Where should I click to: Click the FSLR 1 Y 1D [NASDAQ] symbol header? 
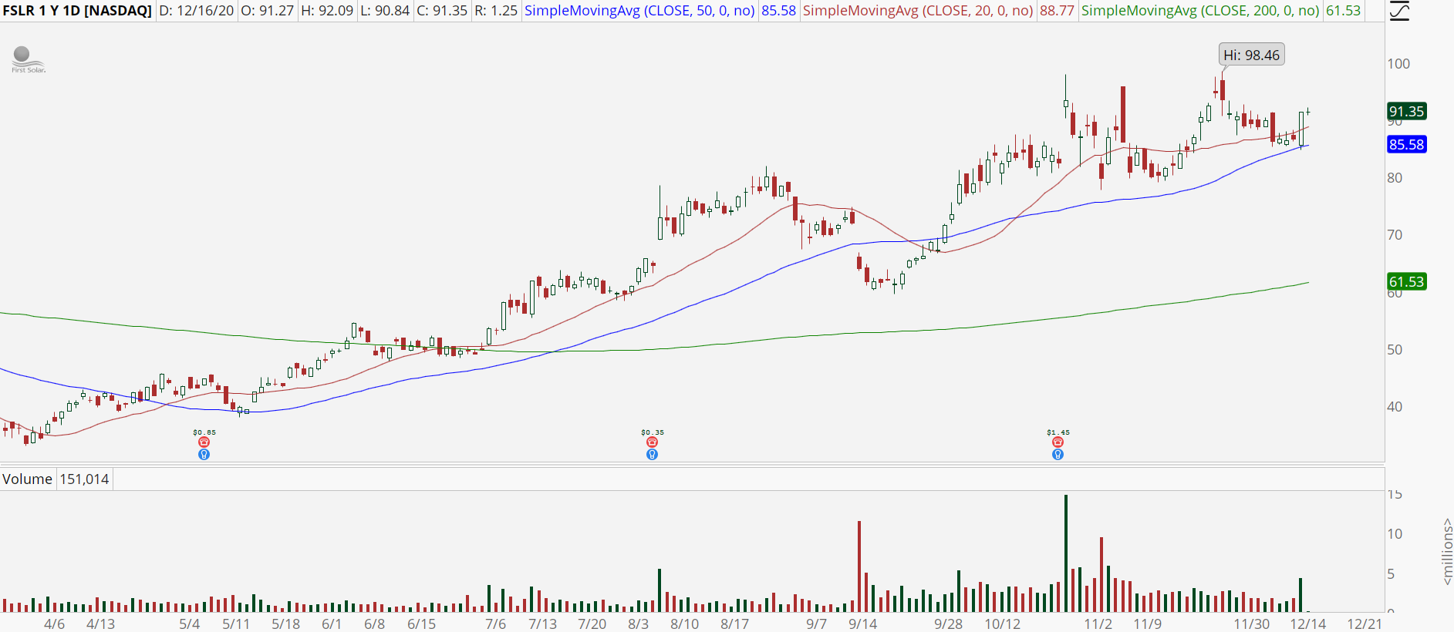(77, 11)
